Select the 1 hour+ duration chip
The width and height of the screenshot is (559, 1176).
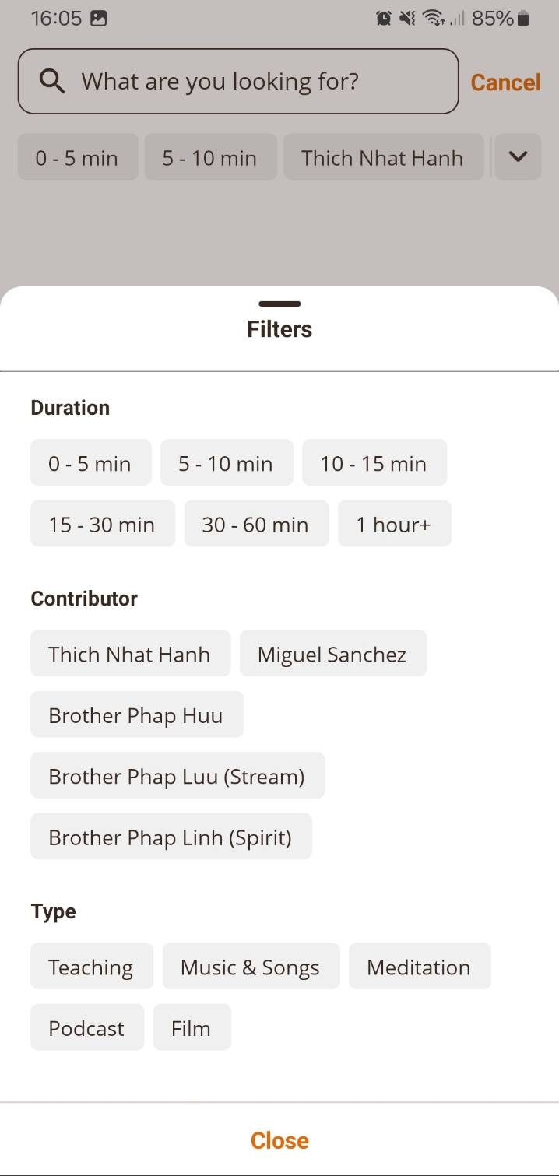[394, 524]
